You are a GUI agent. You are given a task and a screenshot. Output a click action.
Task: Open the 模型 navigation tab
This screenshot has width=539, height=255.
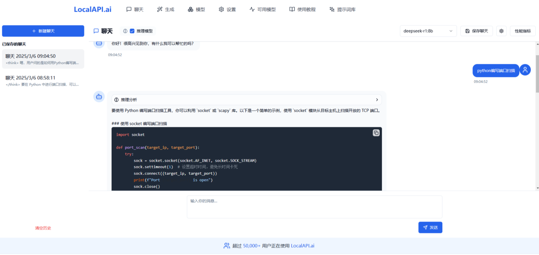click(x=196, y=10)
